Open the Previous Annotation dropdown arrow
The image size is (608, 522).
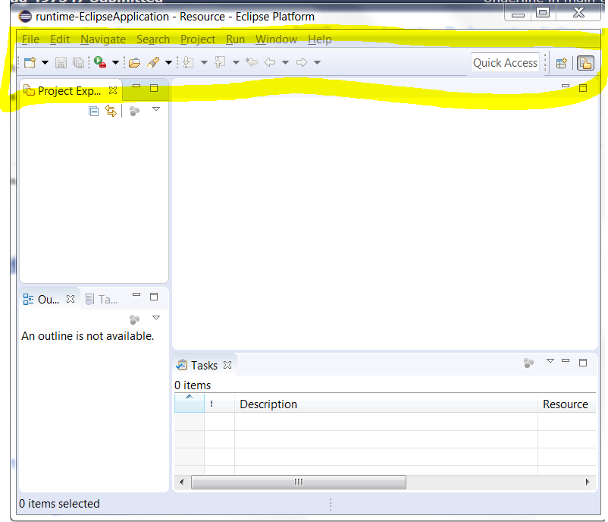tap(236, 62)
